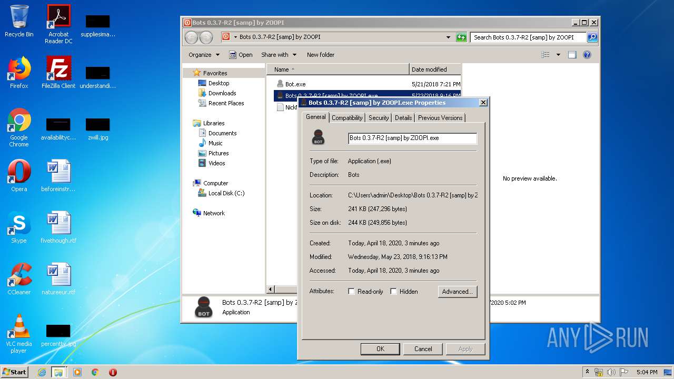Enable the Hidden attribute checkbox
Viewport: 674px width, 379px height.
(393, 291)
